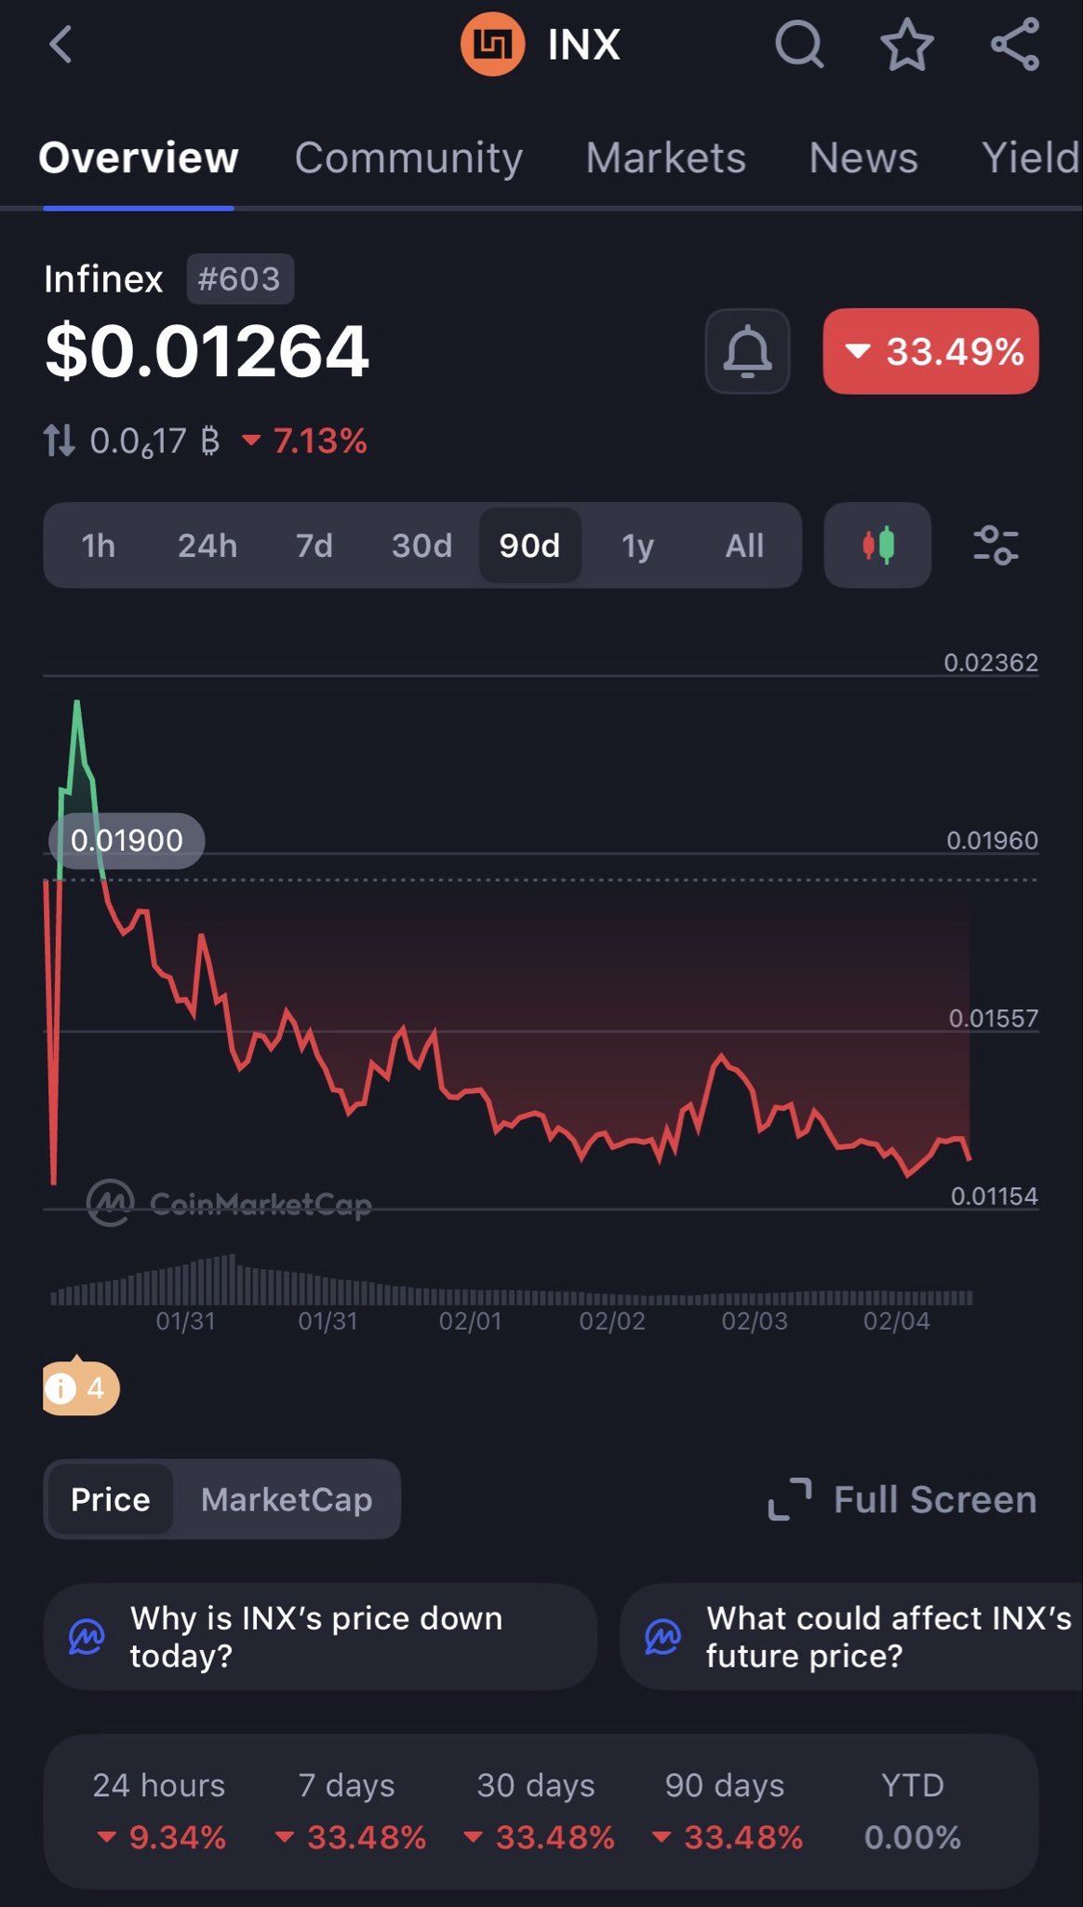Switch to candlestick chart view

pos(877,546)
